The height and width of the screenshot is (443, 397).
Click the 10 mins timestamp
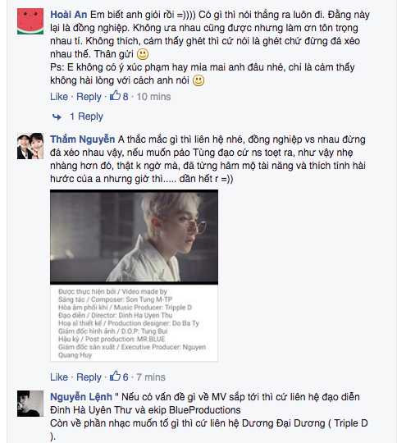pyautogui.click(x=153, y=97)
